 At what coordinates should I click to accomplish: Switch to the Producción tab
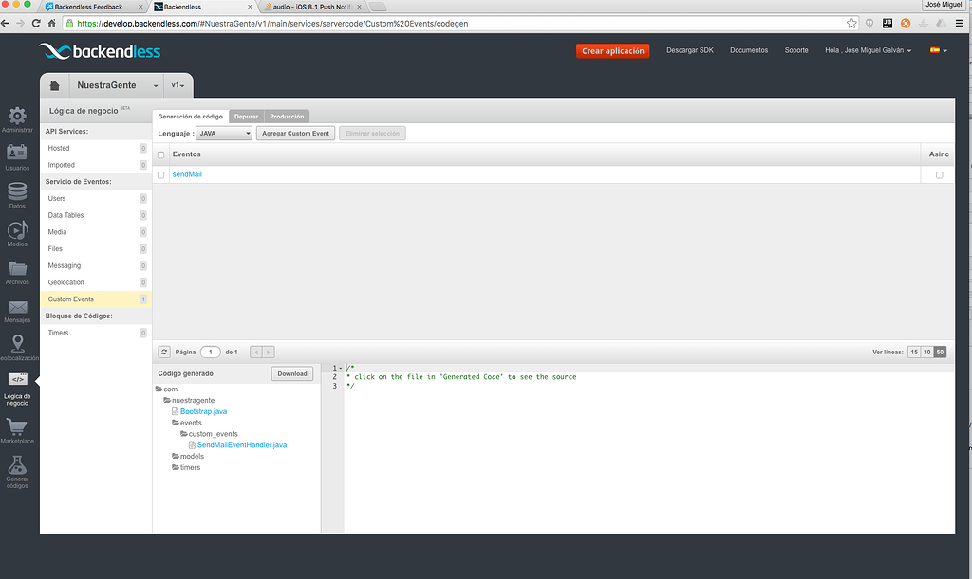tap(287, 117)
